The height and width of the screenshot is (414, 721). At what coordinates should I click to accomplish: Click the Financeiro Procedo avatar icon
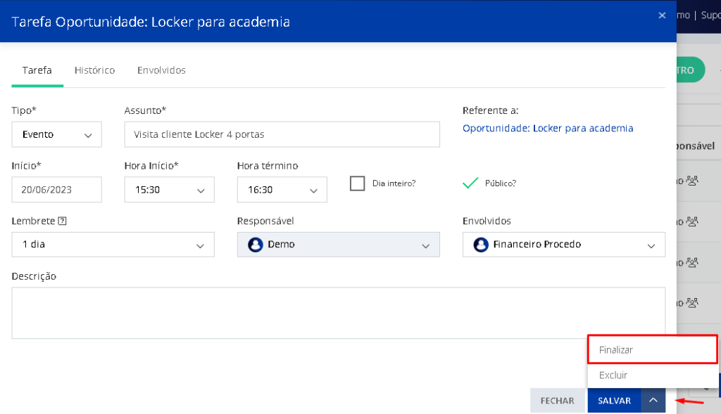(480, 245)
